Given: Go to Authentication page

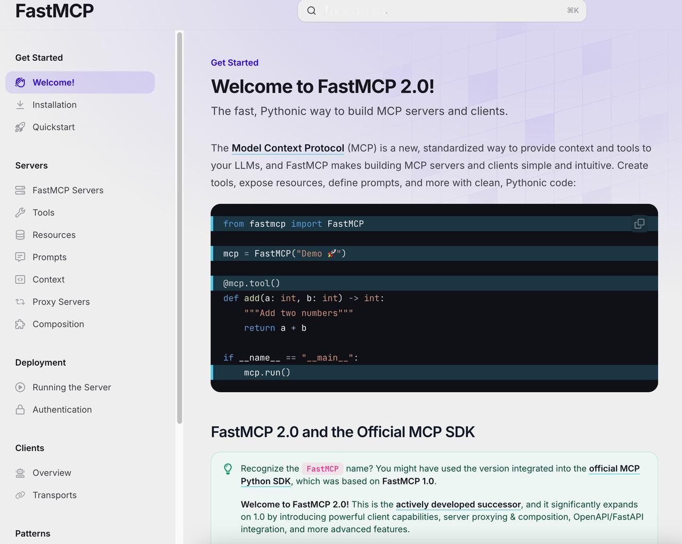Looking at the screenshot, I should tap(80, 410).
